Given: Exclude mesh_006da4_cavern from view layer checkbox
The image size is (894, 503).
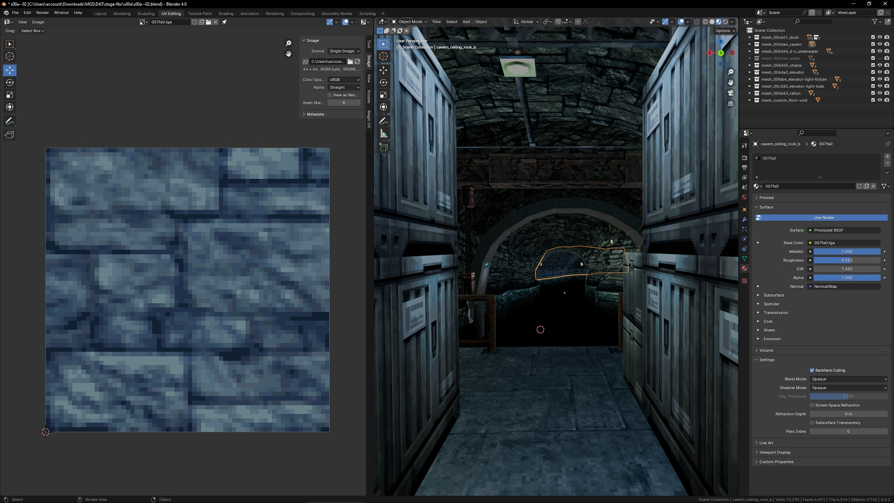Looking at the screenshot, I should point(873,44).
